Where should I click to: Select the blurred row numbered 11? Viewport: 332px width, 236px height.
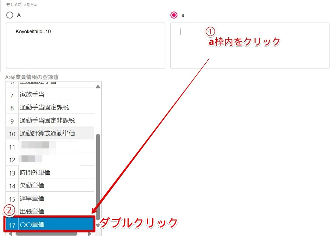[50, 146]
